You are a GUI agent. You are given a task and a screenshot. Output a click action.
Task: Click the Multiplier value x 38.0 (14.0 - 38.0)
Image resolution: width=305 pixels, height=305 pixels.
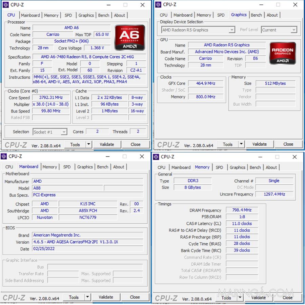tap(51, 104)
